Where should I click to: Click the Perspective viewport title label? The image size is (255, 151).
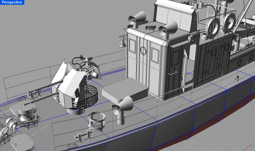(x=12, y=2)
